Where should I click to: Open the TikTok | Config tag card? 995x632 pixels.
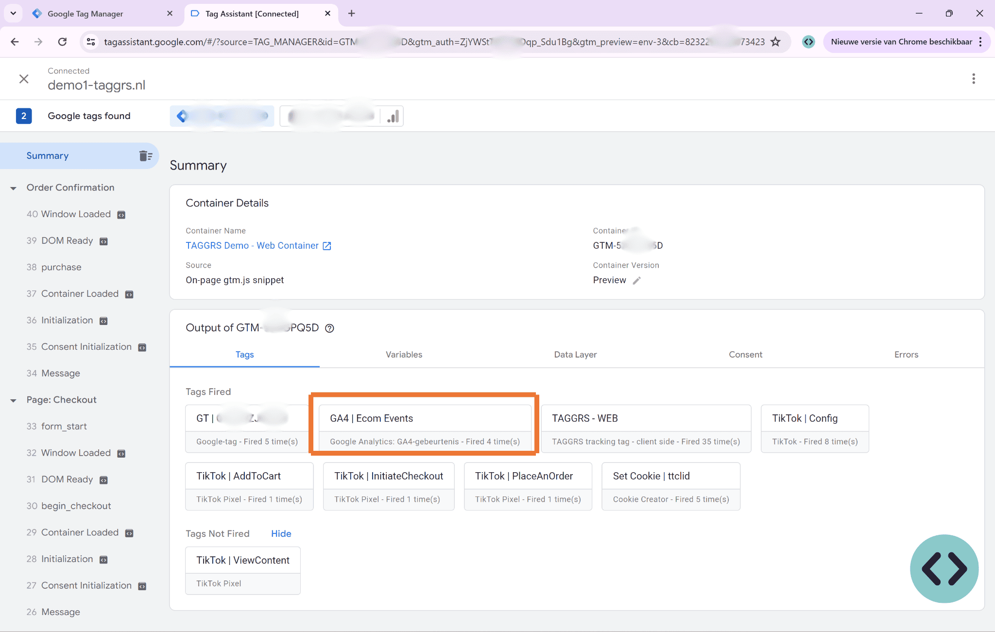click(x=815, y=429)
